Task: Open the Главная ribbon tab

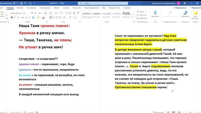Action: point(10,8)
